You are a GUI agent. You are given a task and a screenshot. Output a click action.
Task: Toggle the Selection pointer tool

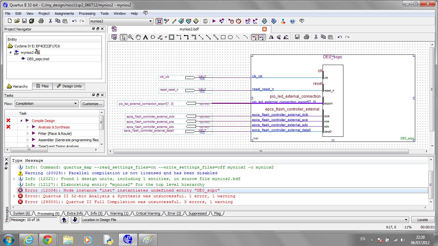tap(123, 37)
